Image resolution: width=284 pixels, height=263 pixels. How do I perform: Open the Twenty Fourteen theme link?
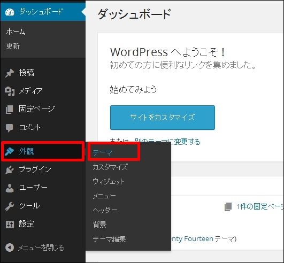[x=192, y=239]
